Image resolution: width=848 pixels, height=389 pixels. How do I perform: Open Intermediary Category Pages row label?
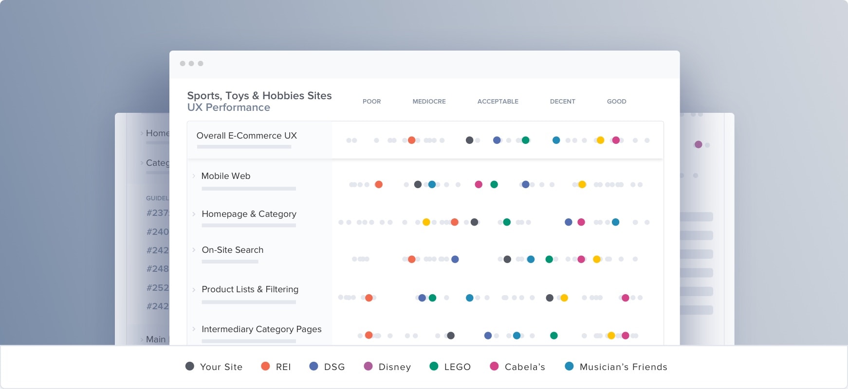tap(261, 329)
